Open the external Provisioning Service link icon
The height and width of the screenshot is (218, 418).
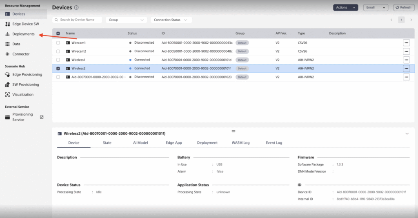[x=42, y=117]
